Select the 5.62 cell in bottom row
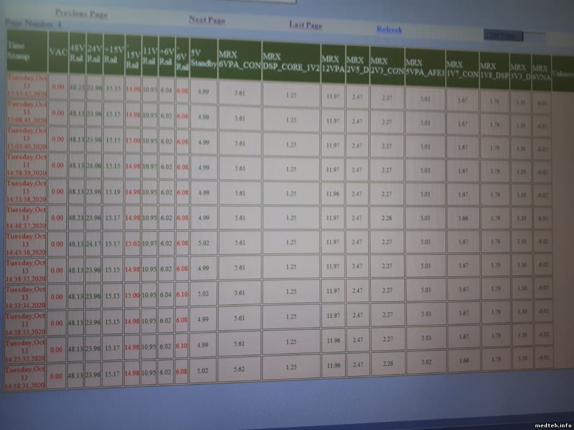This screenshot has width=574, height=430. (239, 370)
